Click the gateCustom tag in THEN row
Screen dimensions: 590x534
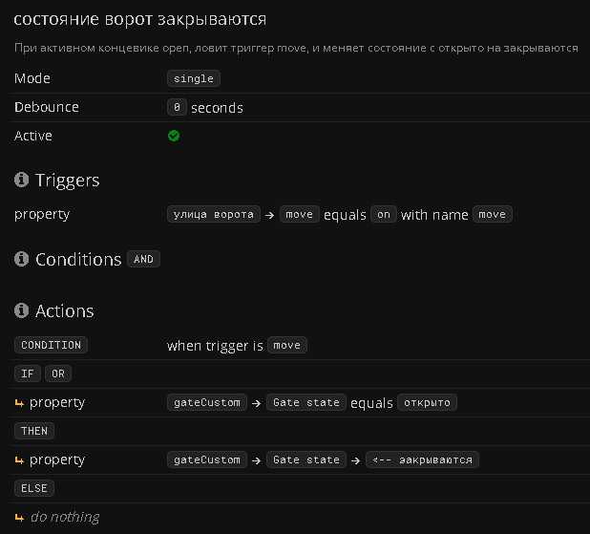click(x=207, y=459)
